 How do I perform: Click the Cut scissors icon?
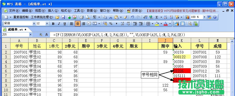pyautogui.click(x=111, y=17)
